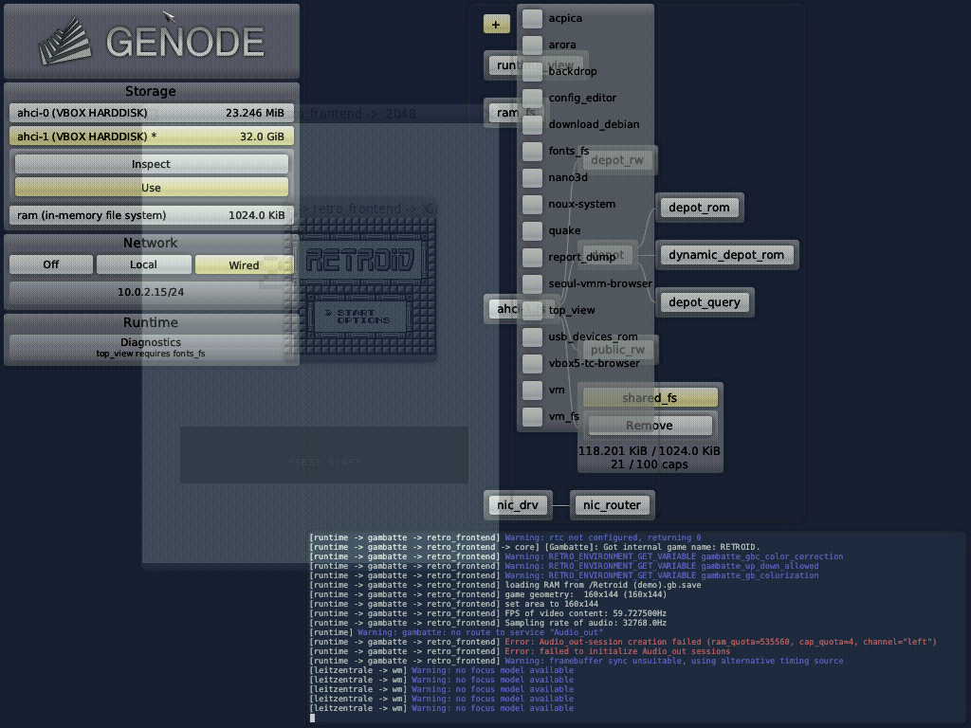
Task: Enable the vm checkbox
Action: (x=532, y=390)
